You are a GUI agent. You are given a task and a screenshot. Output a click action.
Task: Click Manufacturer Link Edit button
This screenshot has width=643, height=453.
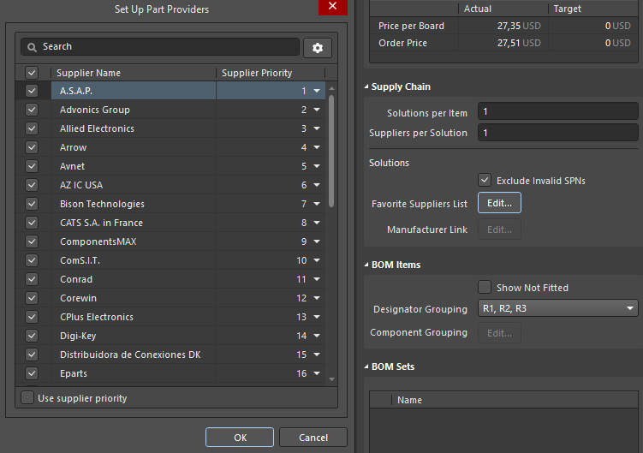point(499,229)
